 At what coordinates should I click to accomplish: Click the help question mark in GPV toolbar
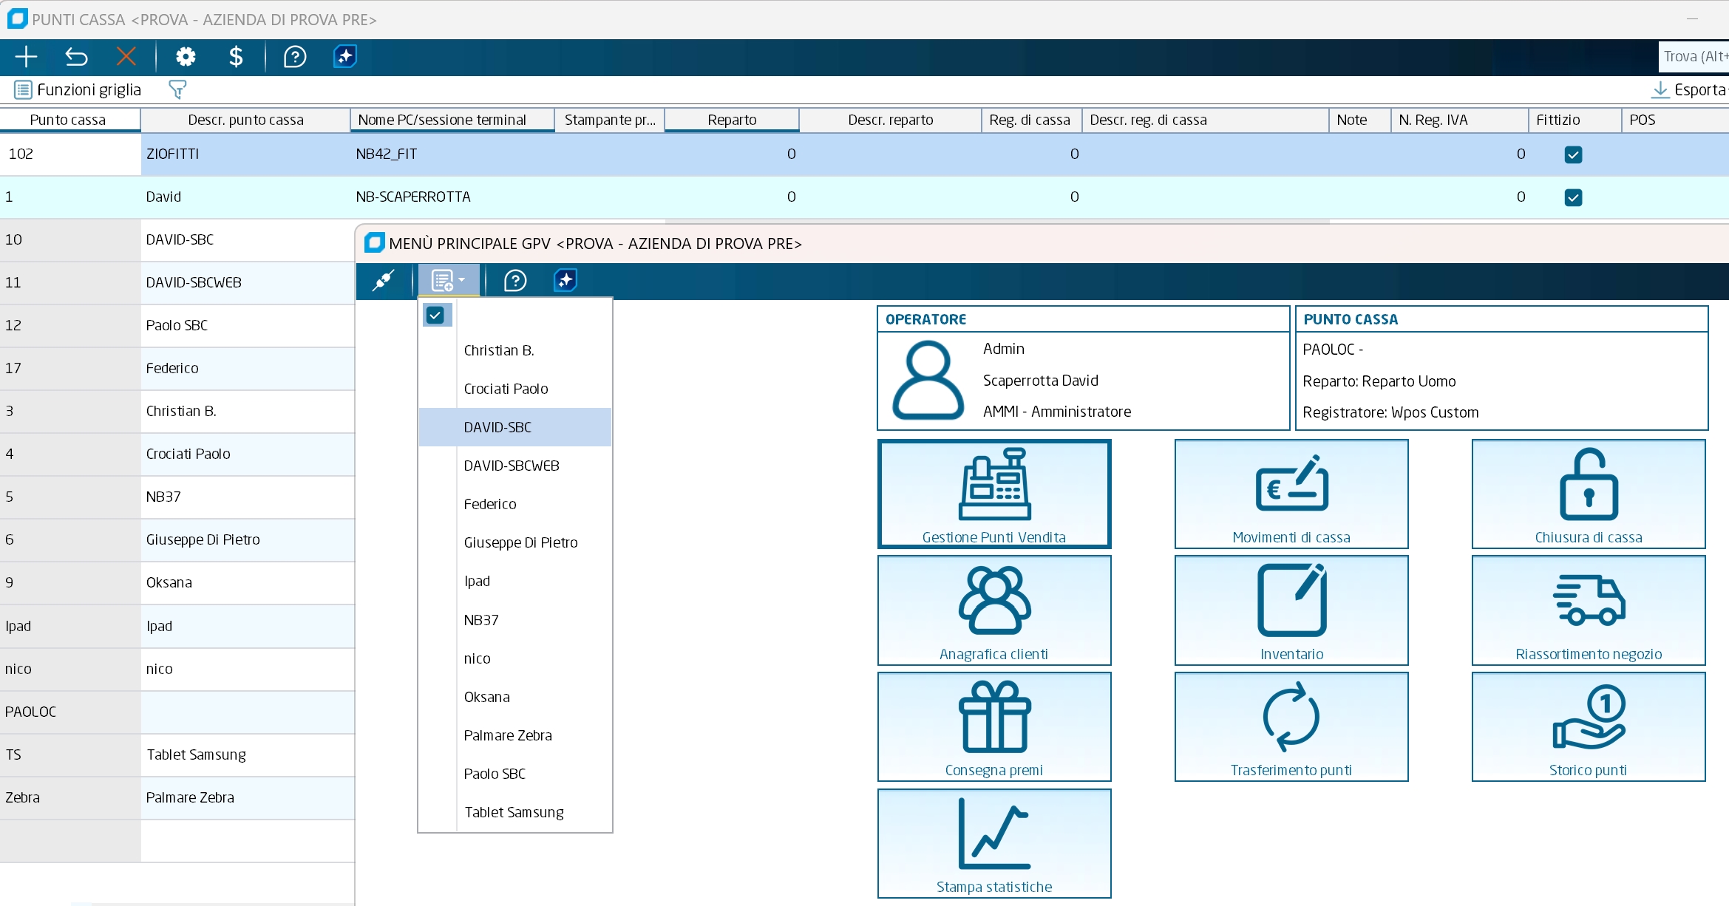[514, 281]
